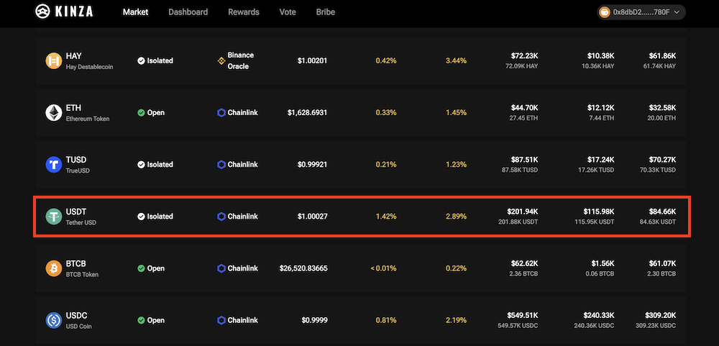This screenshot has width=719, height=346.
Task: Click the $72.23K value in HAY row
Action: pyautogui.click(x=525, y=56)
